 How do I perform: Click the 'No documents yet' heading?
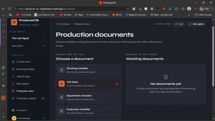pos(166,84)
